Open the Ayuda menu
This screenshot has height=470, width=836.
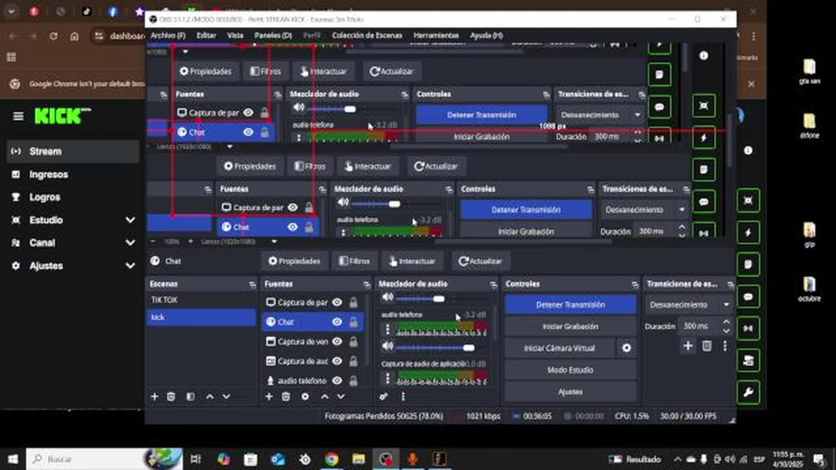point(487,35)
